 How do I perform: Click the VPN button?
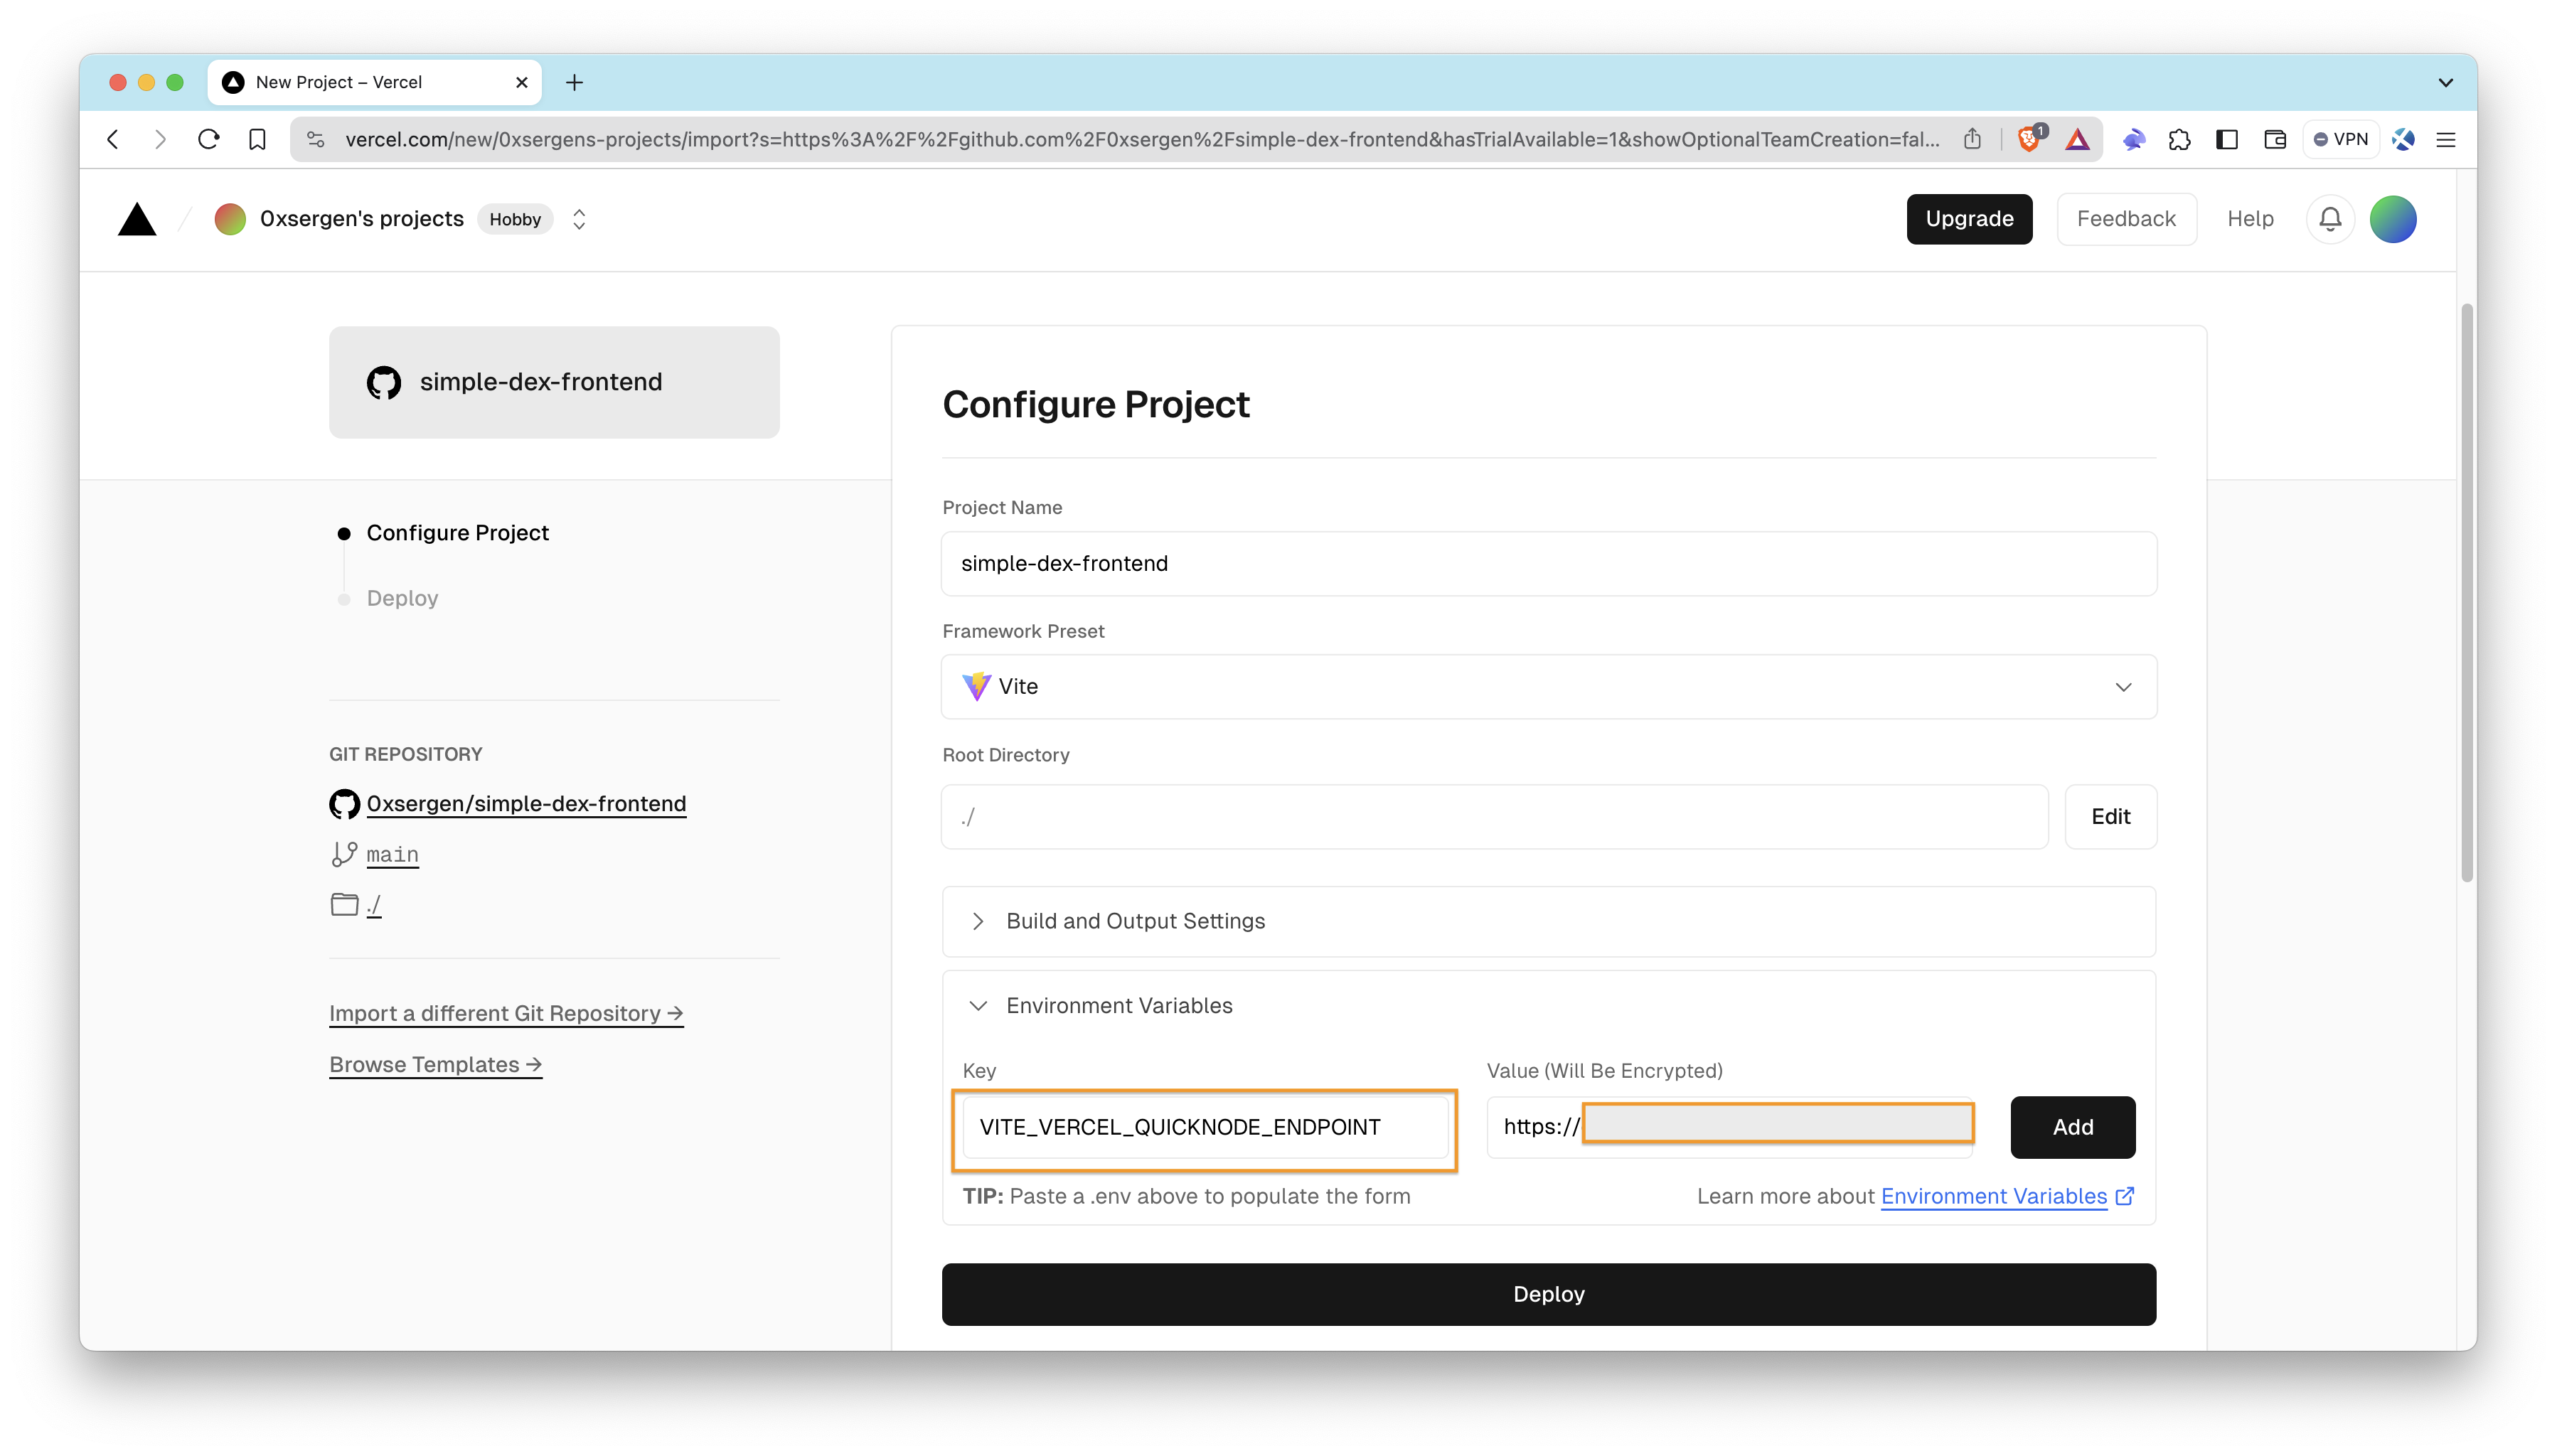click(x=2341, y=139)
